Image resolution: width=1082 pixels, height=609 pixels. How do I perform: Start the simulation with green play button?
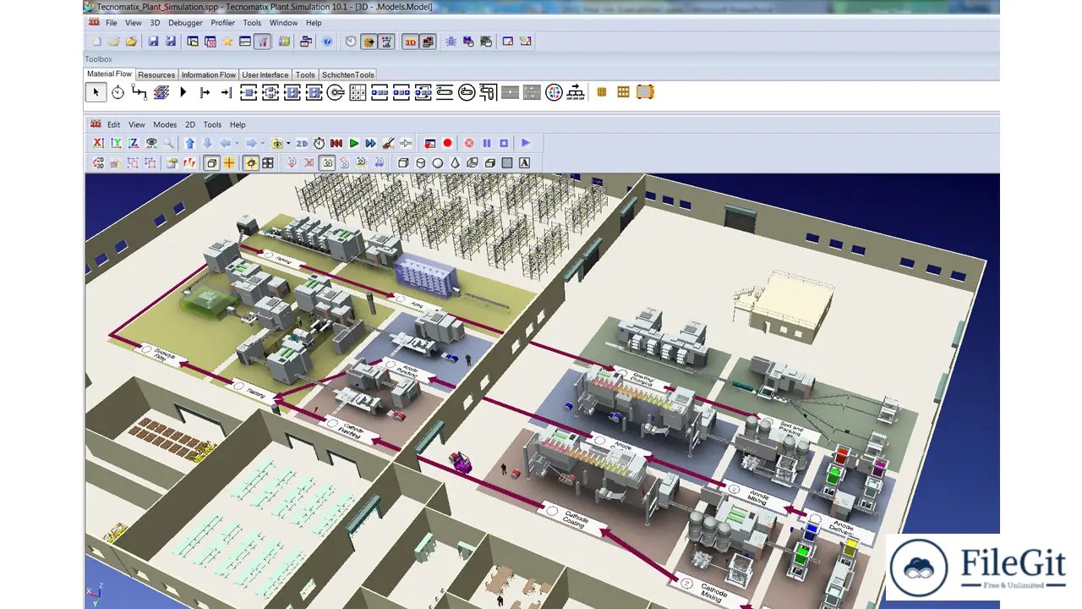[x=354, y=144]
